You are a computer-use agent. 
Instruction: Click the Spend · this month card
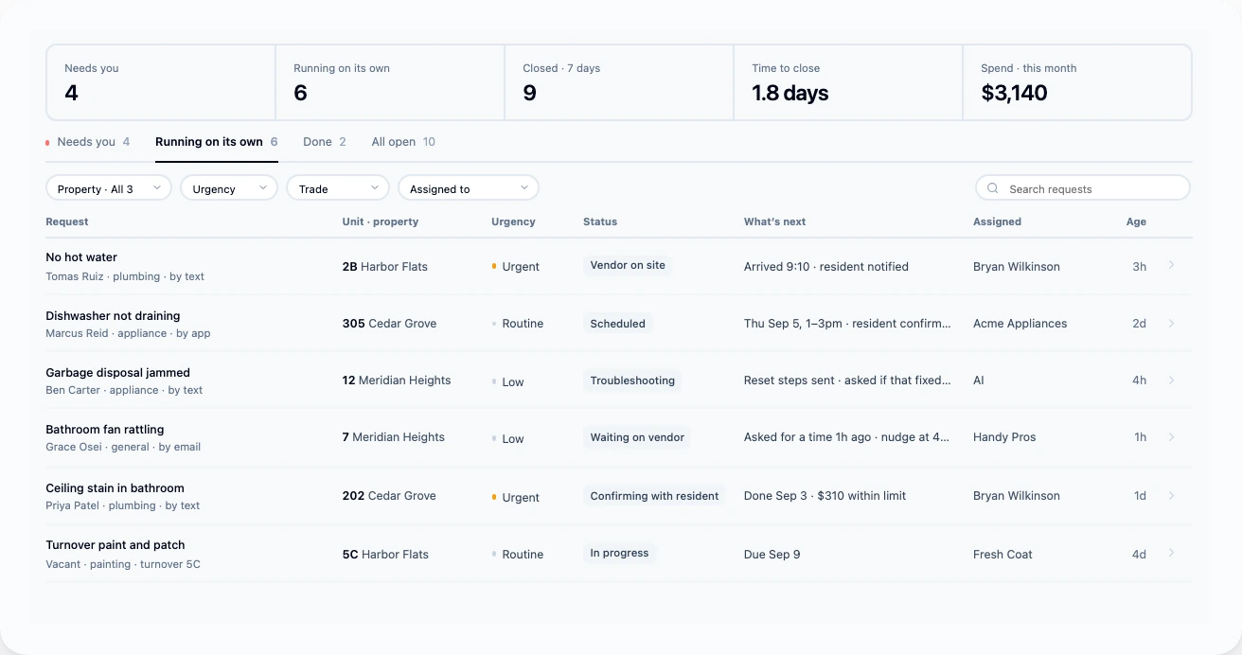[x=1077, y=82]
